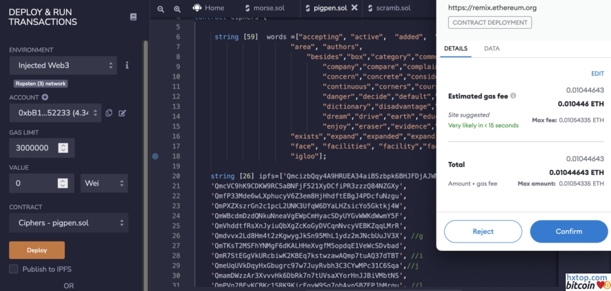Screen dimensions: 611x291
Task: Switch to the DATA tab in MetaMask
Action: pos(492,48)
